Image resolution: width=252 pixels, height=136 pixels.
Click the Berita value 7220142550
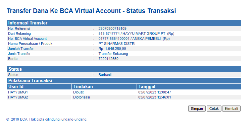pos(108,59)
